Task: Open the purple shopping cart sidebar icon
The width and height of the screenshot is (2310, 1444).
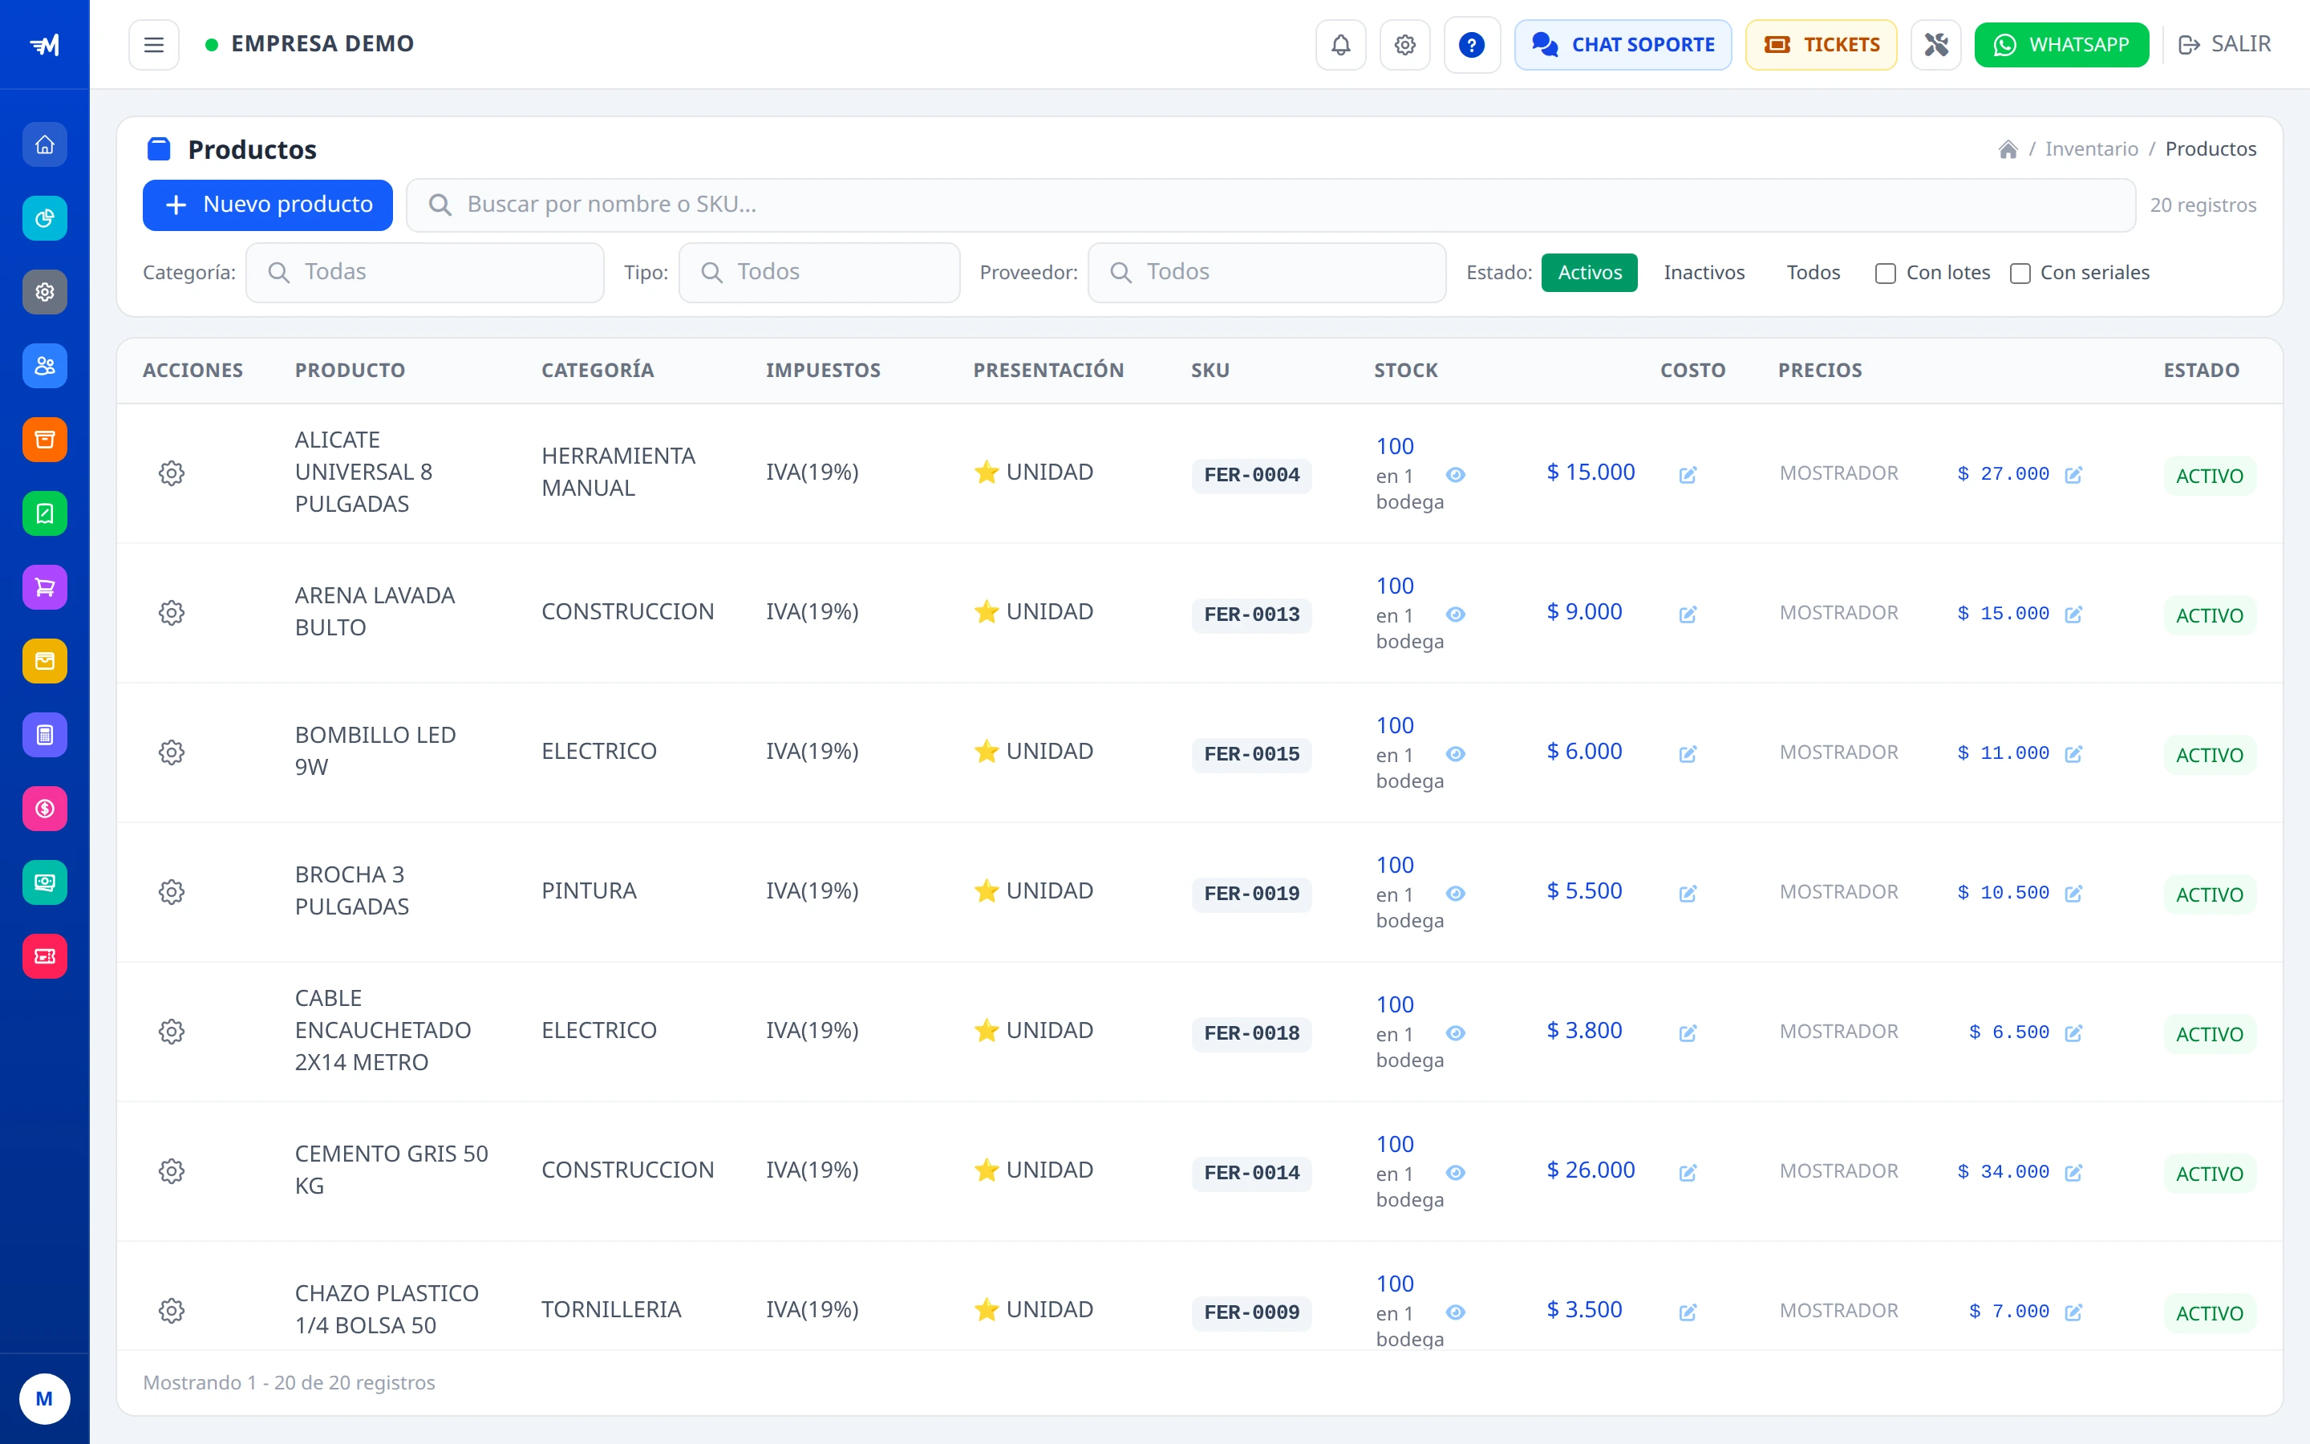Action: pyautogui.click(x=45, y=587)
